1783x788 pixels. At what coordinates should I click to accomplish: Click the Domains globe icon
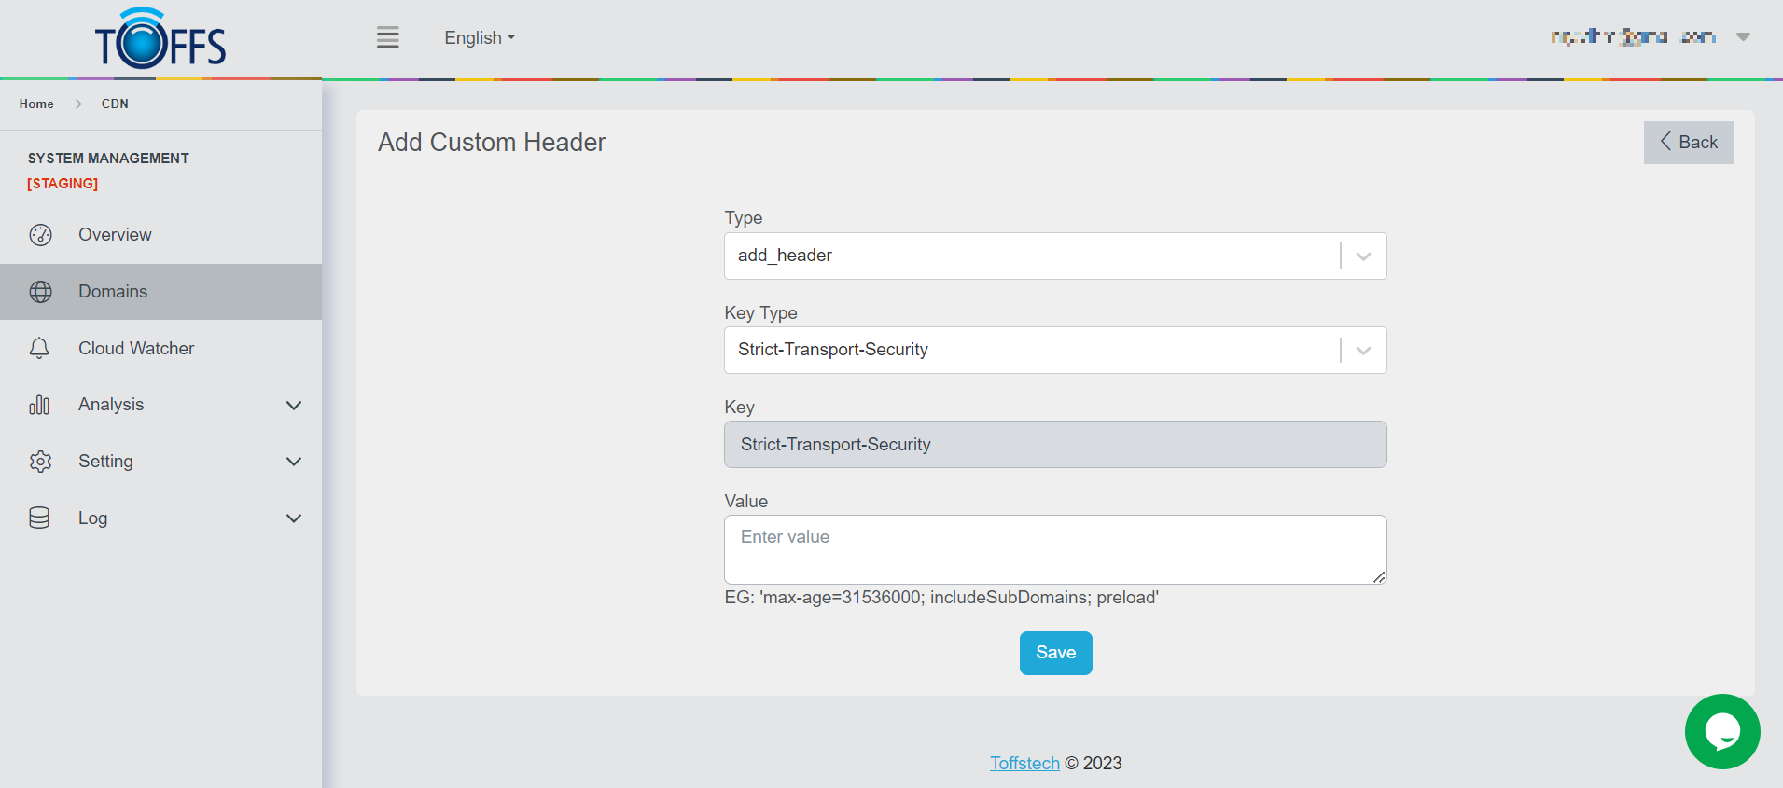tap(40, 292)
